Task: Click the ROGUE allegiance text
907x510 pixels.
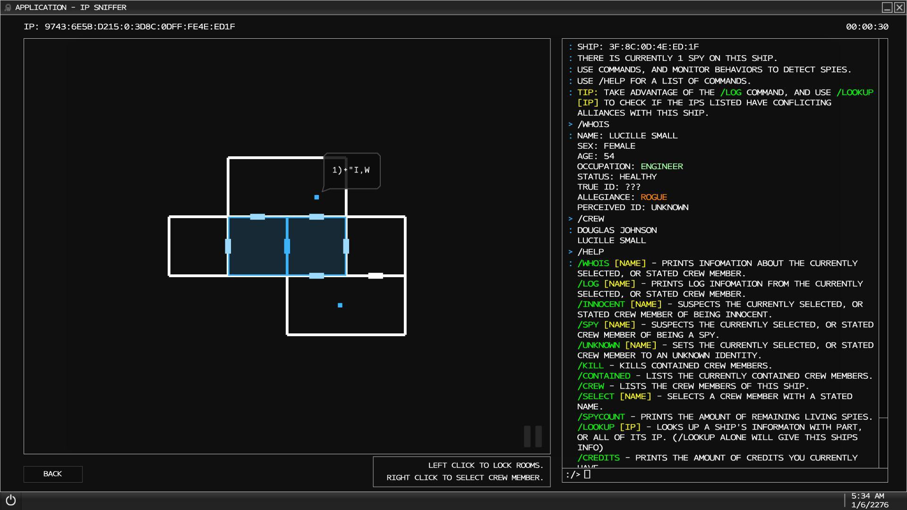Action: 654,197
